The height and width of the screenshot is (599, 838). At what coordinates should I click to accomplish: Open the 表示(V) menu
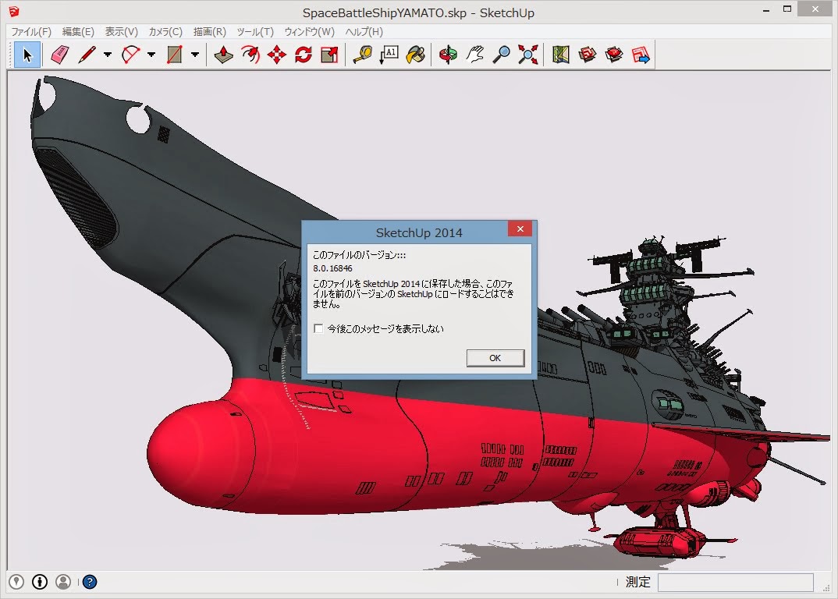121,31
